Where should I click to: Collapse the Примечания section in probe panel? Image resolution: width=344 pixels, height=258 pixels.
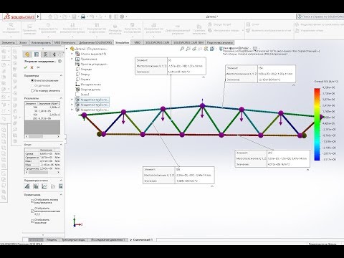click(61, 195)
